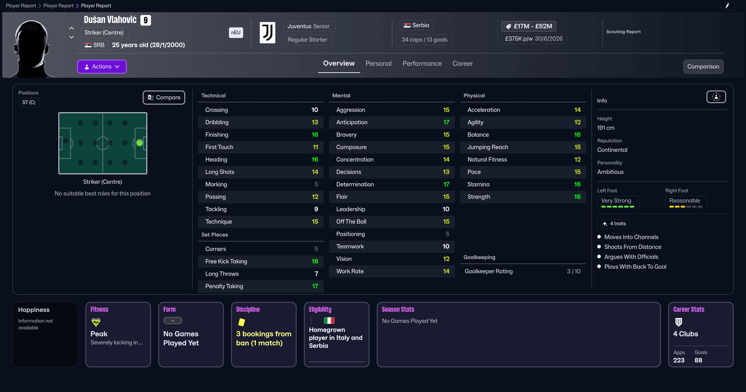746x392 pixels.
Task: Click the Compare icon above the pitch view
Action: (x=150, y=97)
